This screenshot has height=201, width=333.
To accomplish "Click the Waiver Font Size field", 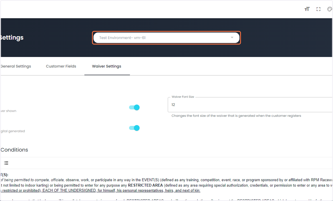I will pyautogui.click(x=250, y=105).
